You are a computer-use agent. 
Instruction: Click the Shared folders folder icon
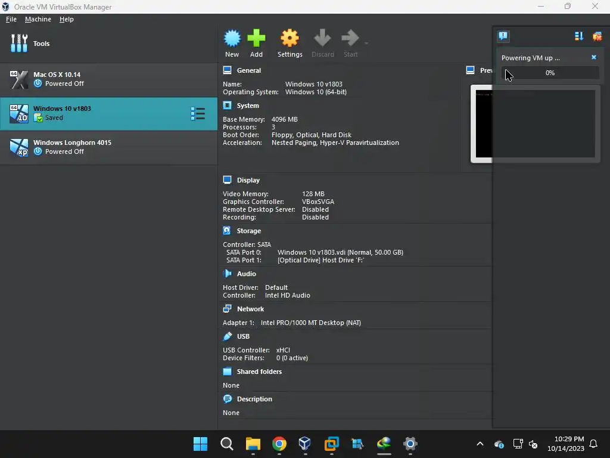227,371
